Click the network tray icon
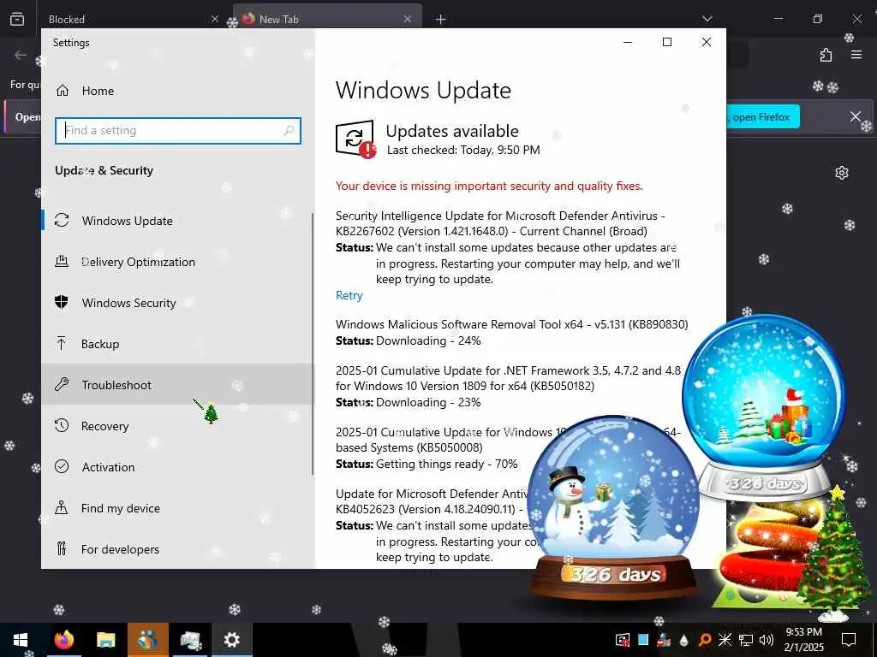Viewport: 877px width, 657px height. (746, 640)
